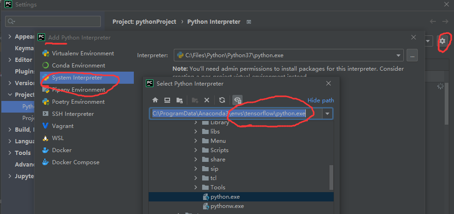454x214 pixels.
Task: Expand Tools in Settings sidebar
Action: pos(10,153)
